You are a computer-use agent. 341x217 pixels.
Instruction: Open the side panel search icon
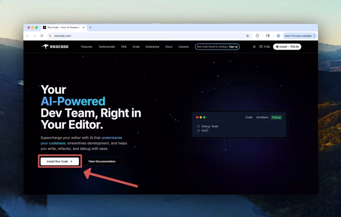click(x=268, y=36)
